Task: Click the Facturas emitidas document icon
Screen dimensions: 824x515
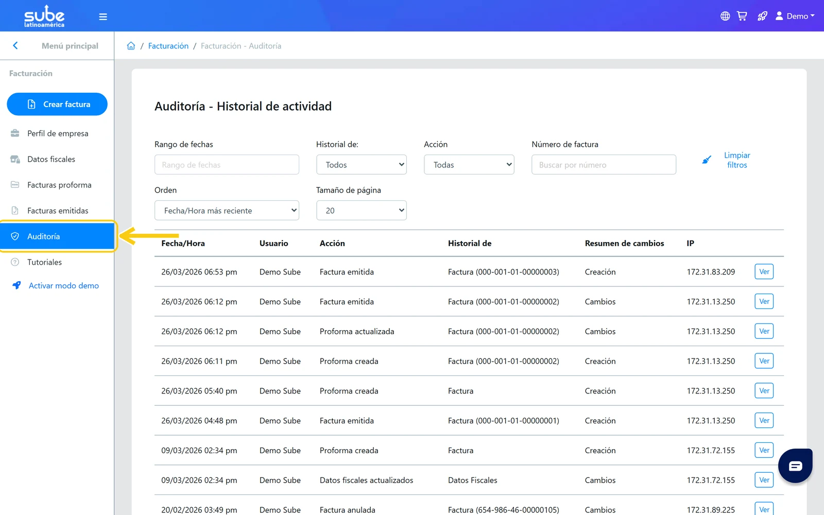Action: click(x=15, y=211)
